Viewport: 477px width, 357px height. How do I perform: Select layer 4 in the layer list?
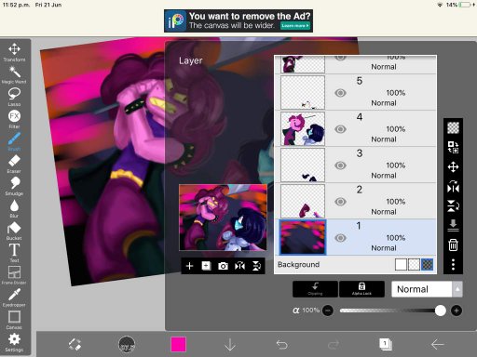pyautogui.click(x=356, y=128)
